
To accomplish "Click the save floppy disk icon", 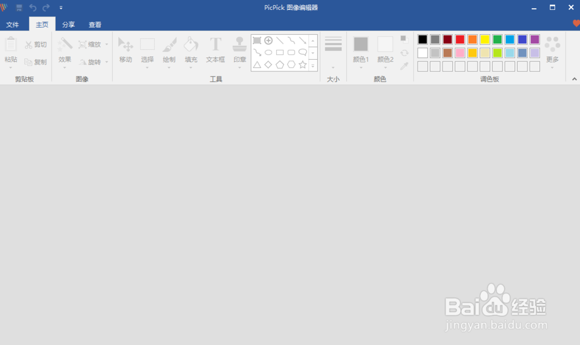I will pos(19,8).
